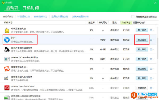Open gear settings for Adobe GC Invoker Utility

(152, 59)
